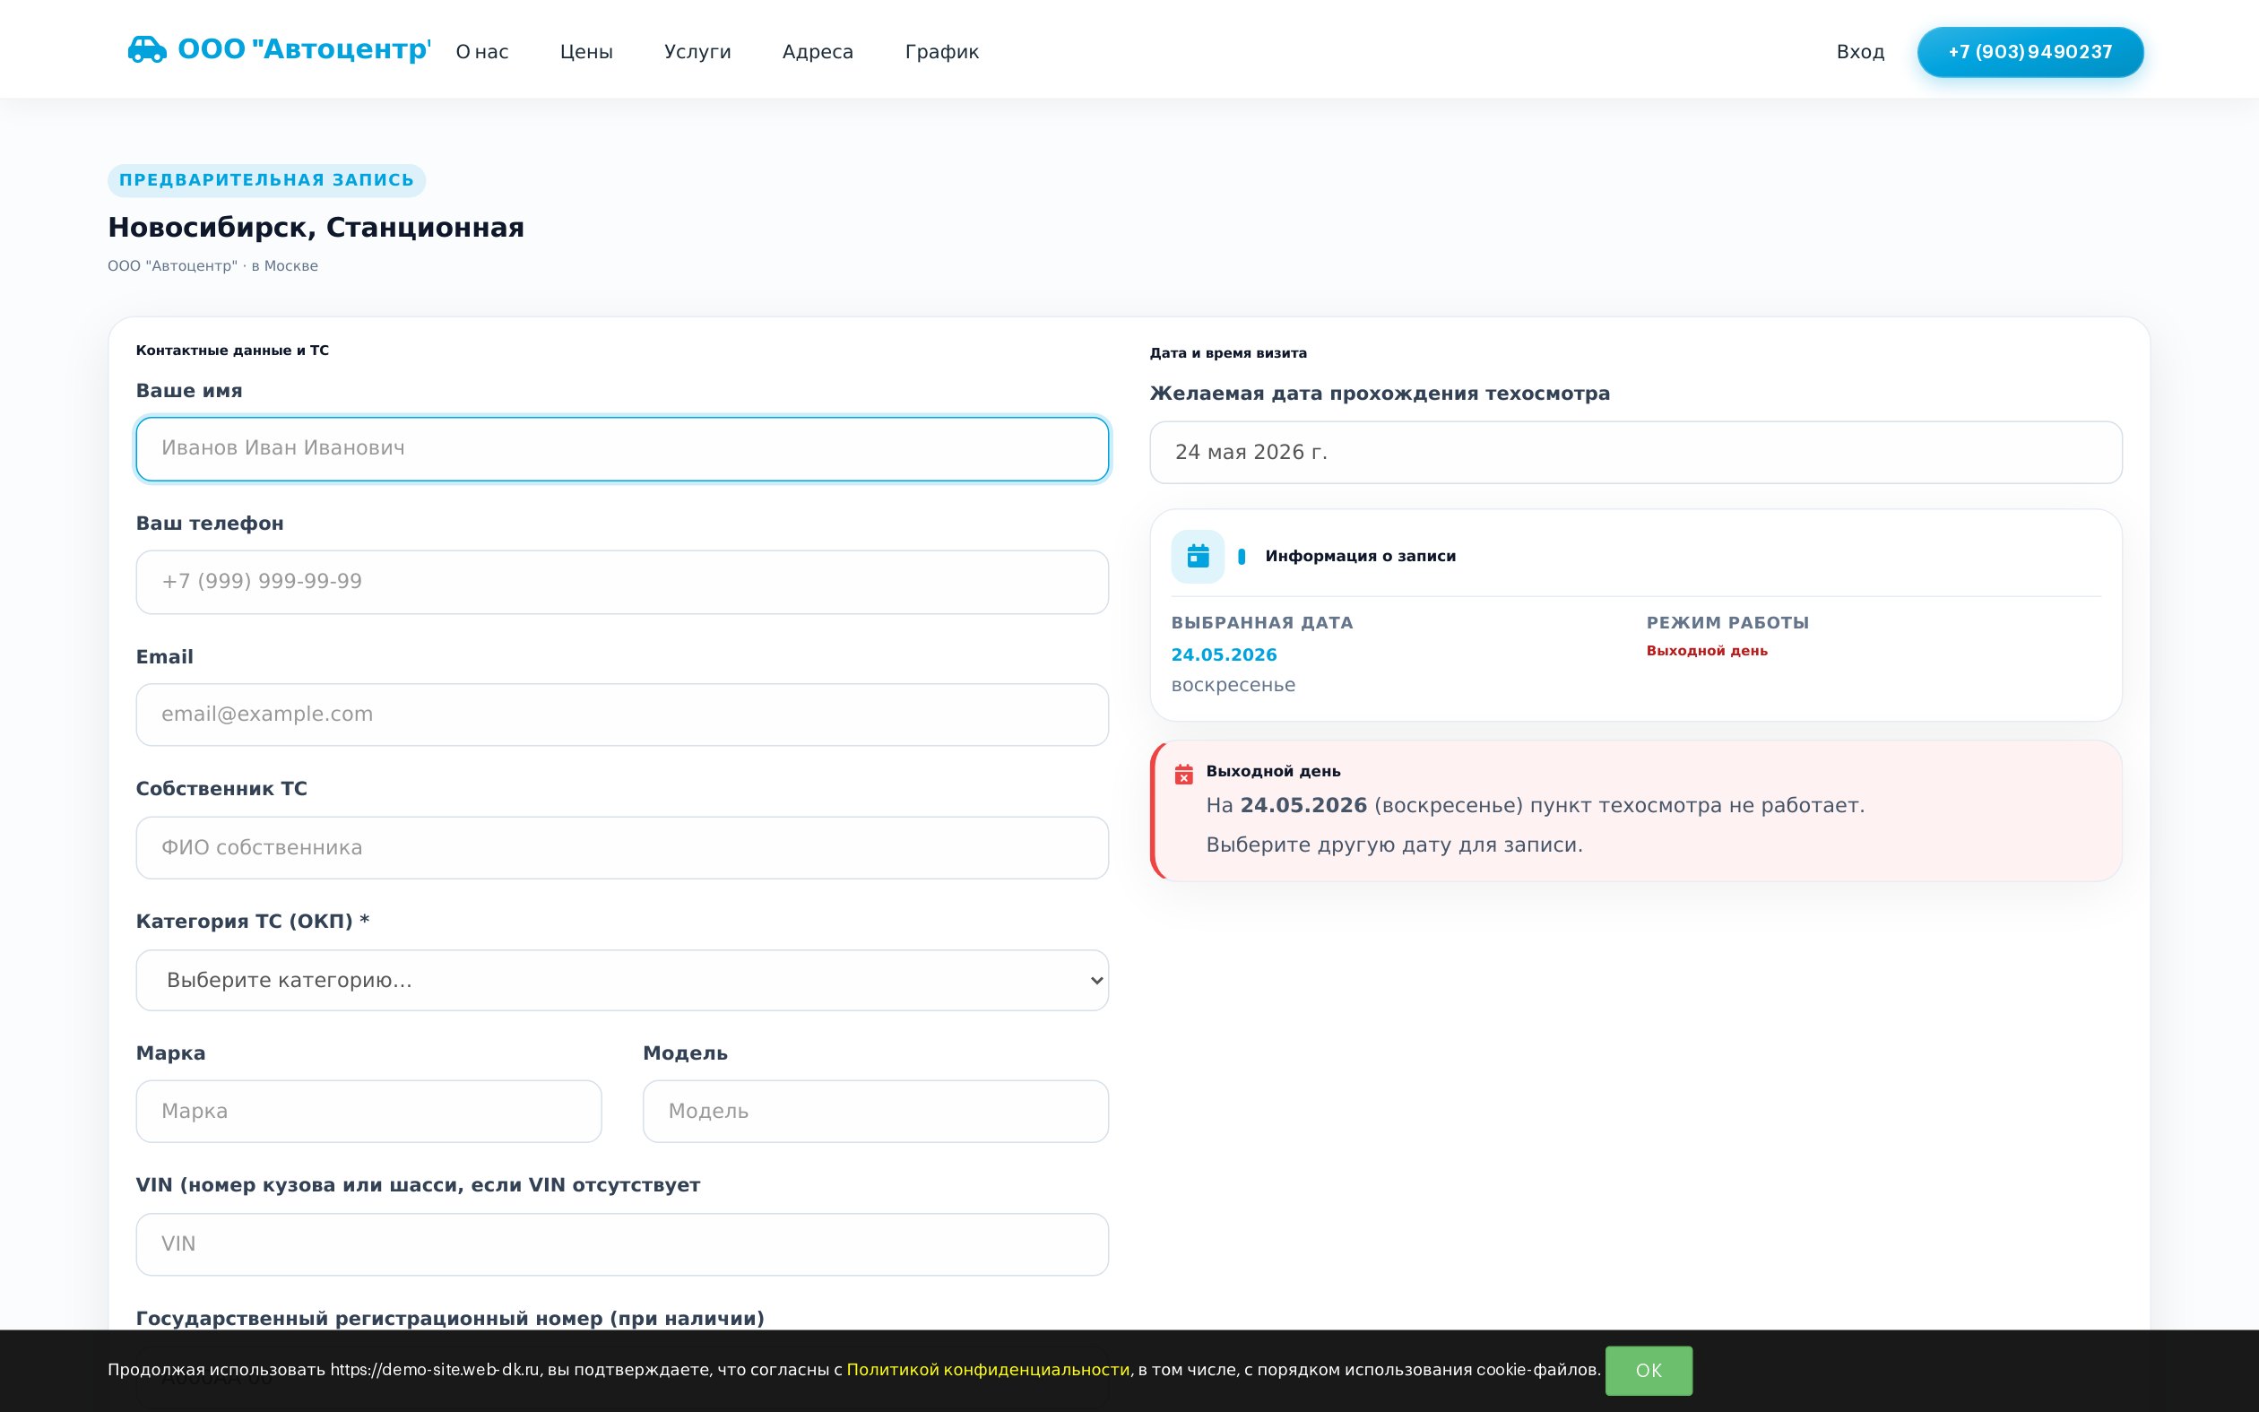Image resolution: width=2259 pixels, height=1412 pixels.
Task: Accept cookies with the OK button
Action: [1649, 1371]
